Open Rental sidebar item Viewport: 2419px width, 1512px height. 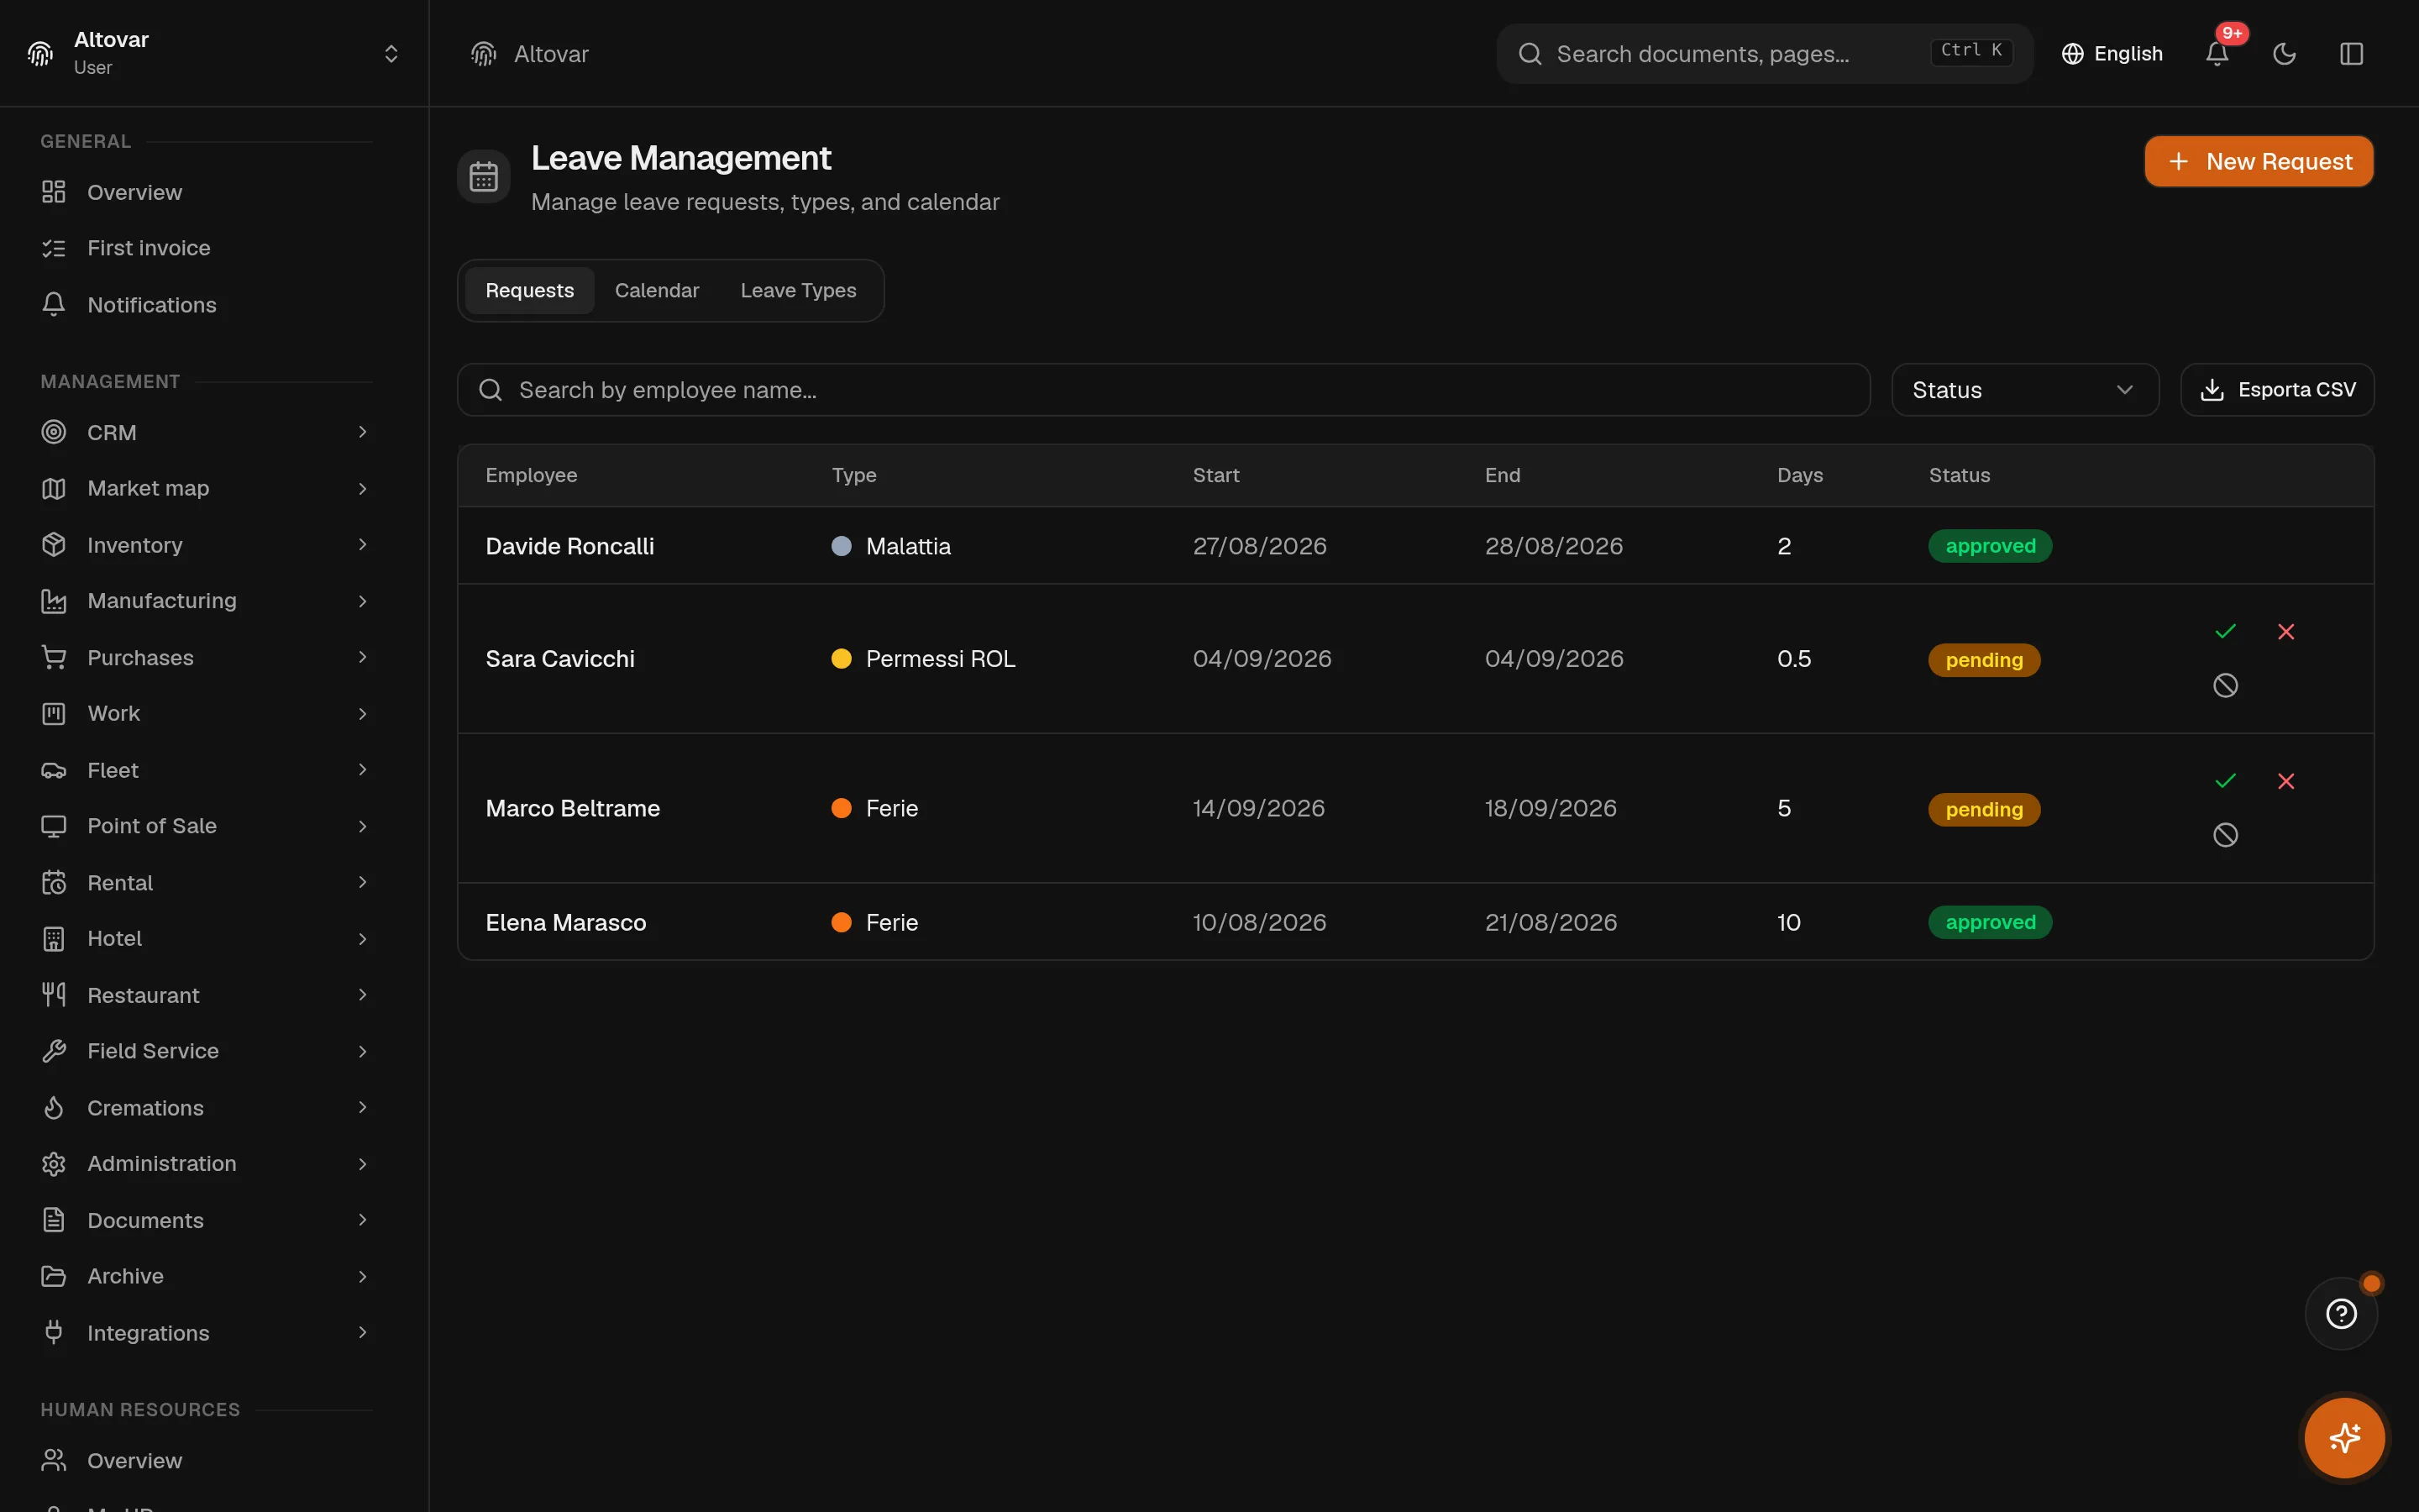tap(206, 883)
